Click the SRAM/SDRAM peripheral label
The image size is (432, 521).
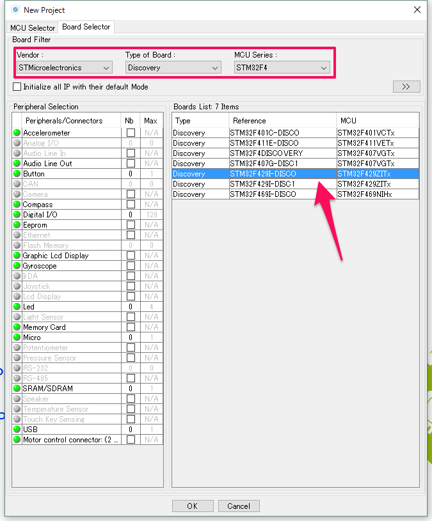(x=47, y=389)
